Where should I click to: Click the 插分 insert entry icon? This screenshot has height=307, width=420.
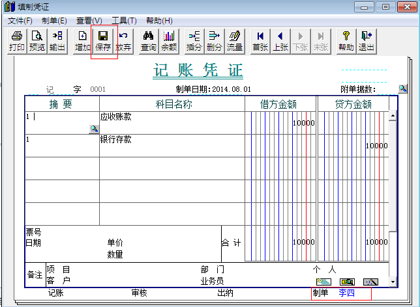click(194, 41)
